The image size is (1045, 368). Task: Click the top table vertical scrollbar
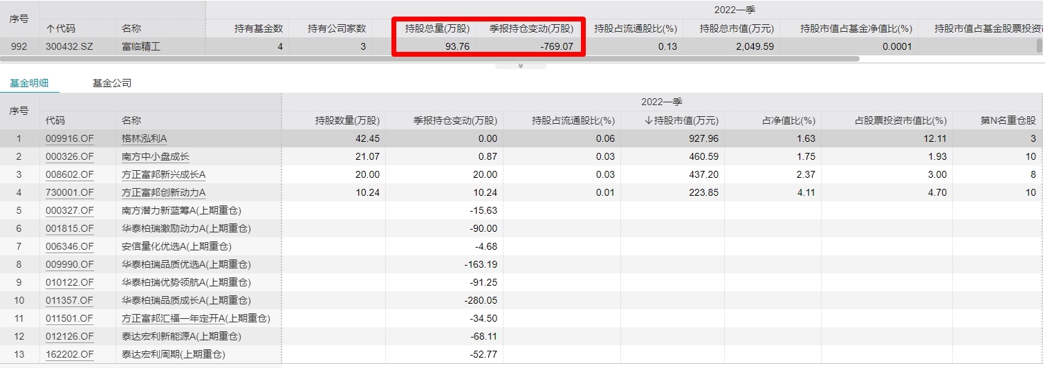click(x=1039, y=46)
